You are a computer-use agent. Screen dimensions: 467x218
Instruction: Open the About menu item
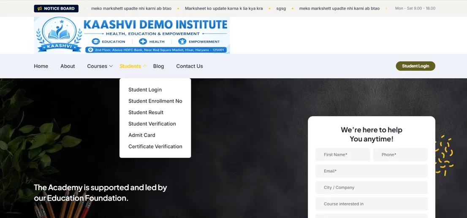pos(68,66)
